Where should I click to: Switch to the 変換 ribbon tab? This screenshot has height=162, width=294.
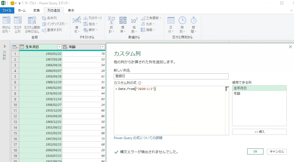pyautogui.click(x=36, y=11)
